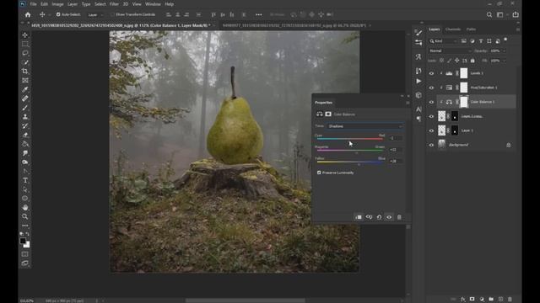Open the Auto-Select Layer dropdown
The height and width of the screenshot is (303, 540).
pos(95,15)
